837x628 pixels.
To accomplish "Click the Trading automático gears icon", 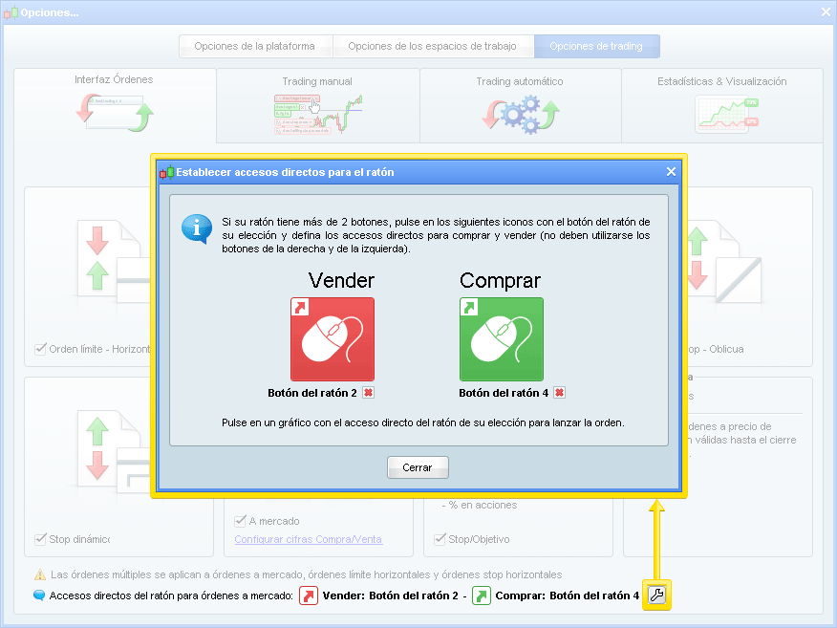I will [521, 114].
